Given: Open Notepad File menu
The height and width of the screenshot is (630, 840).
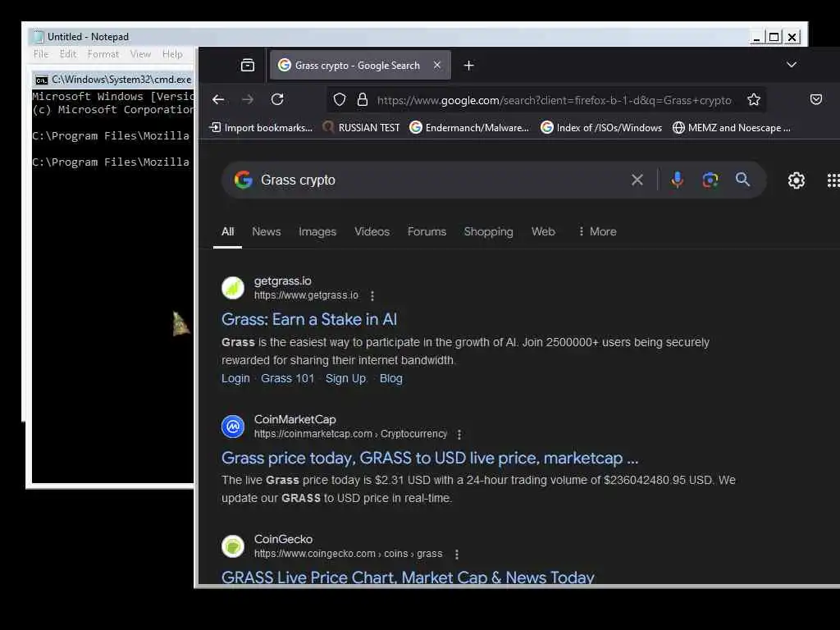Looking at the screenshot, I should 41,54.
